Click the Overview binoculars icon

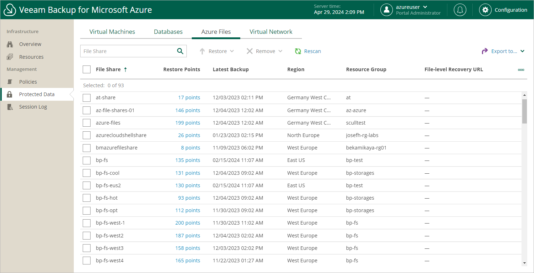tap(10, 44)
